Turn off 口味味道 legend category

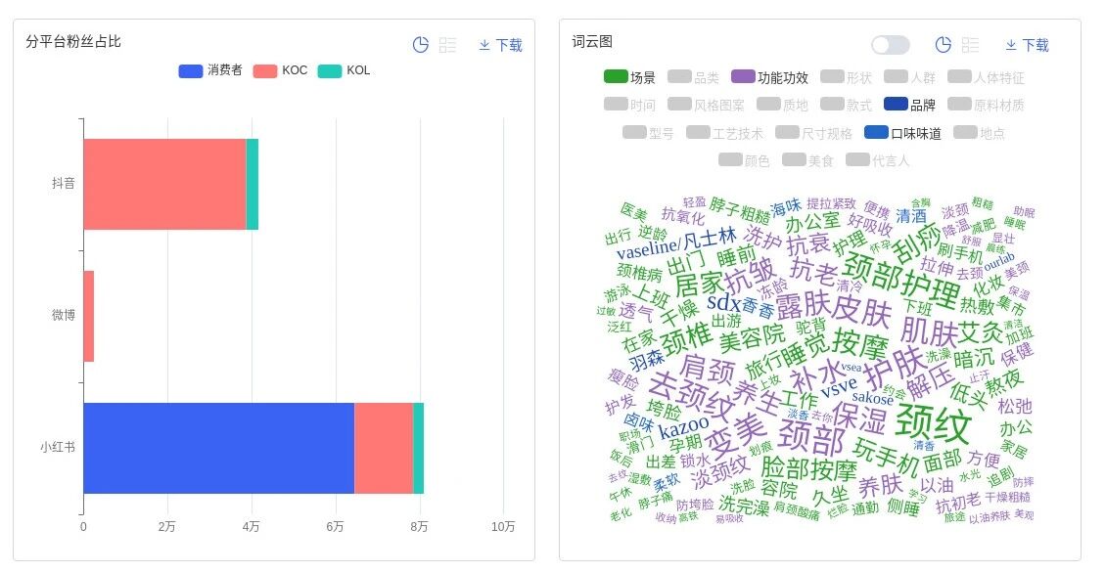coord(902,133)
